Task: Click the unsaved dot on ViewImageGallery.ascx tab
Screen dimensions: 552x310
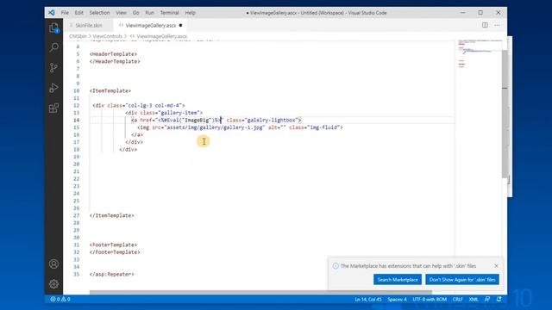Action: click(180, 25)
